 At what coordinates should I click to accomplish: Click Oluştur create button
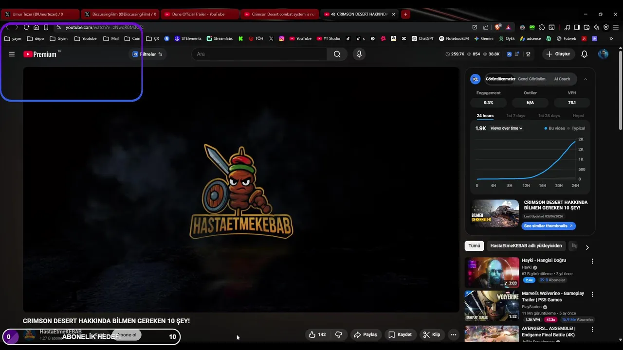point(558,54)
